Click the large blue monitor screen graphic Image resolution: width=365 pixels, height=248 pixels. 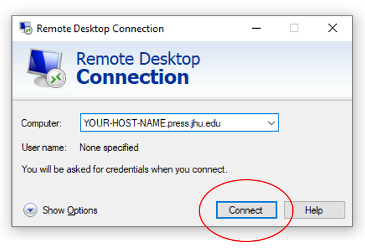click(44, 62)
